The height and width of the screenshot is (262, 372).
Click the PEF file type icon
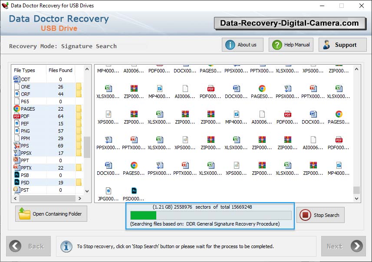click(16, 124)
